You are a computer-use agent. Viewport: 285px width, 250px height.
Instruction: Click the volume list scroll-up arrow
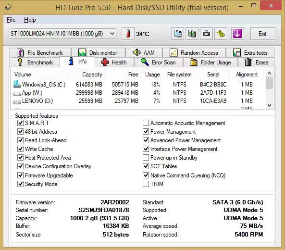269,73
